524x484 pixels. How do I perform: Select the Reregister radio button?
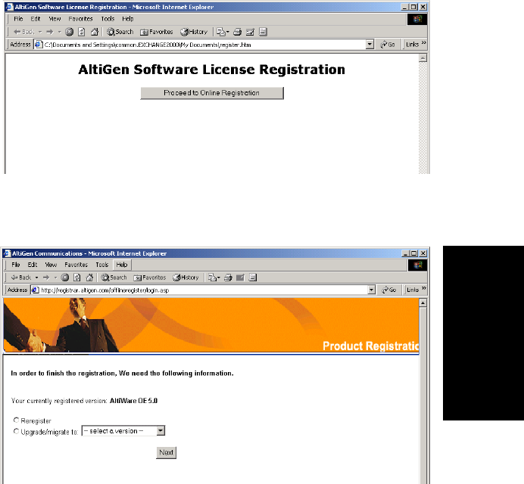click(x=16, y=420)
